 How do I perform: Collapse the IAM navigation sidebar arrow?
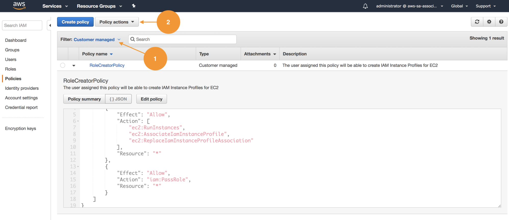(x=50, y=25)
